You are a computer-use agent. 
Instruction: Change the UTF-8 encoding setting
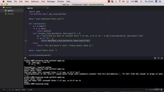coord(151,90)
